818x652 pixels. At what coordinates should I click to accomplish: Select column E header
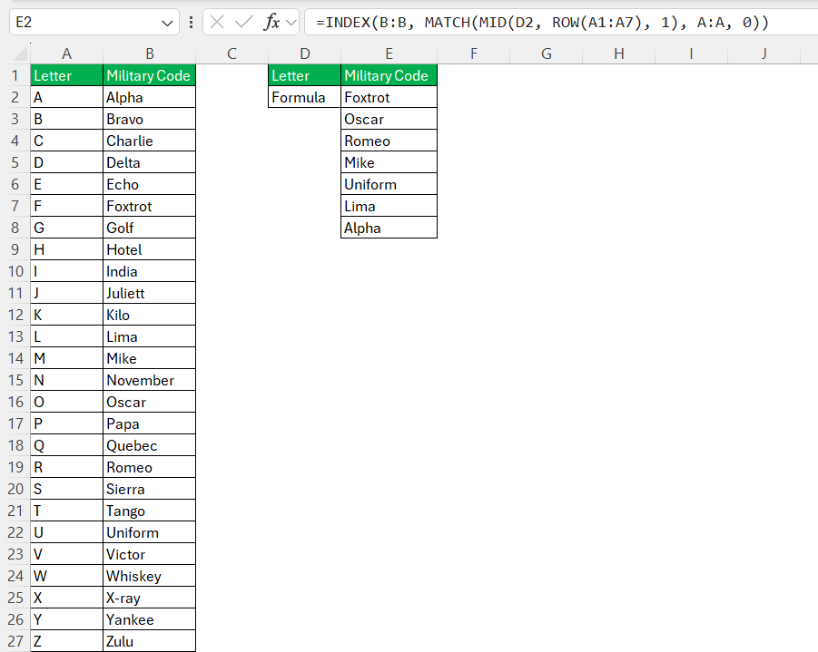(389, 54)
